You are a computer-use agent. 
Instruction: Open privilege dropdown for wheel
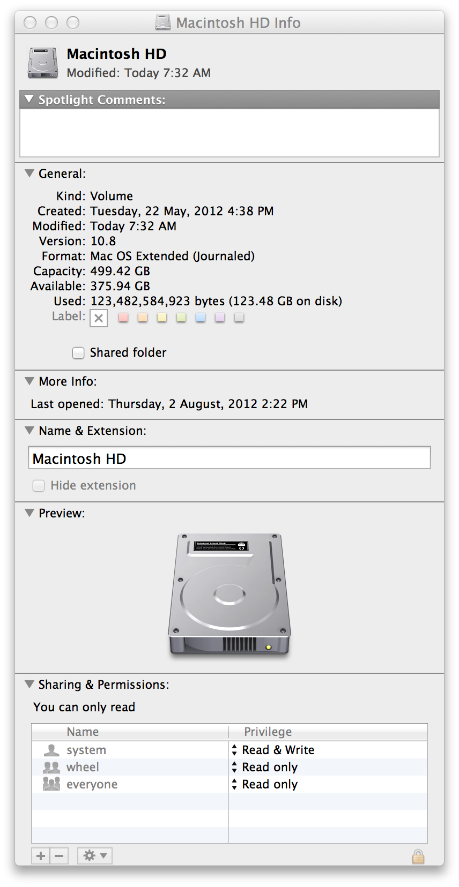(x=234, y=767)
